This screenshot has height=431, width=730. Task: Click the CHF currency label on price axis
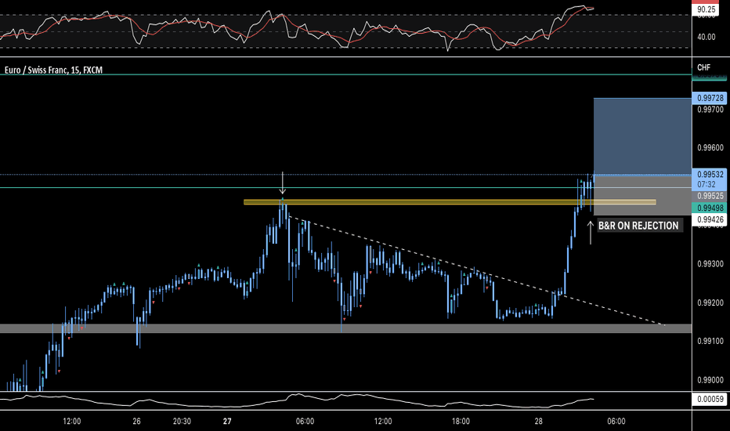pos(703,67)
